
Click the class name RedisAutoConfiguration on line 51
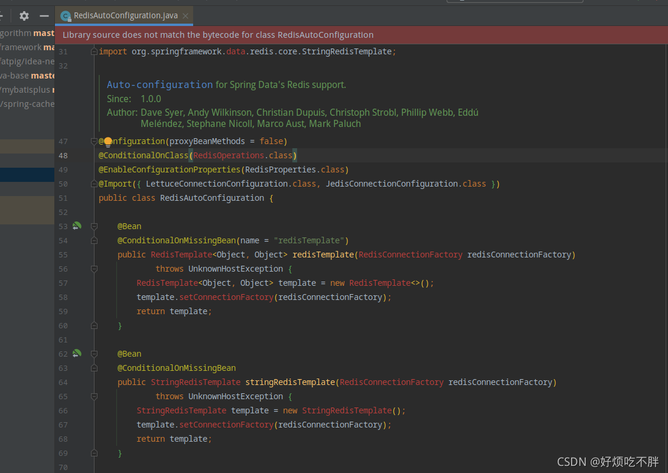[211, 198]
